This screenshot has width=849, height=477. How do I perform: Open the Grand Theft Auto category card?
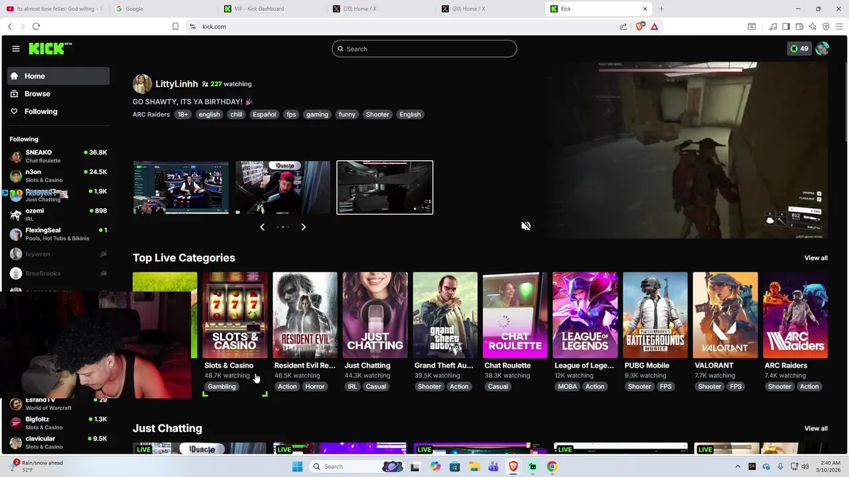point(445,315)
